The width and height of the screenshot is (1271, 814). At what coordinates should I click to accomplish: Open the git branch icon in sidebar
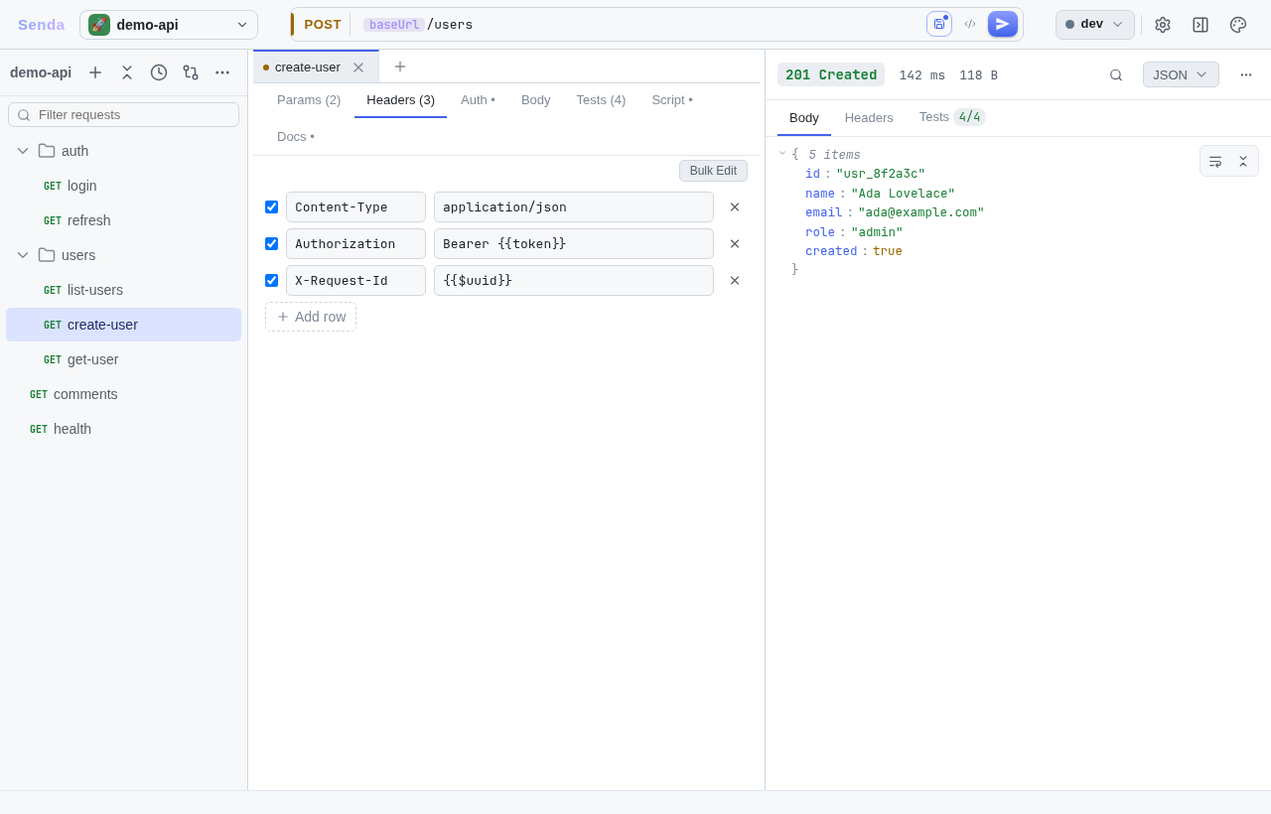tap(191, 72)
